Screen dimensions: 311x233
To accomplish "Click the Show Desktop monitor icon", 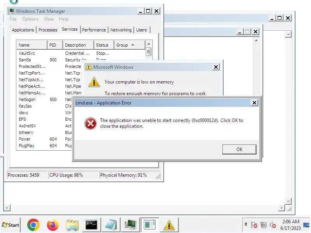I will click(x=306, y=225).
